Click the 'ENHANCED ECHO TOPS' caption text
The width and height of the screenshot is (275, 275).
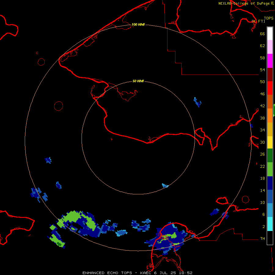click(107, 273)
